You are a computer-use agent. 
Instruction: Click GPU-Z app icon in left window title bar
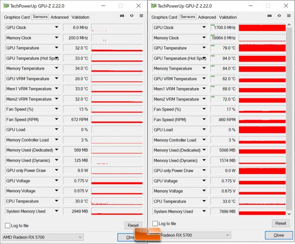[x=6, y=6]
